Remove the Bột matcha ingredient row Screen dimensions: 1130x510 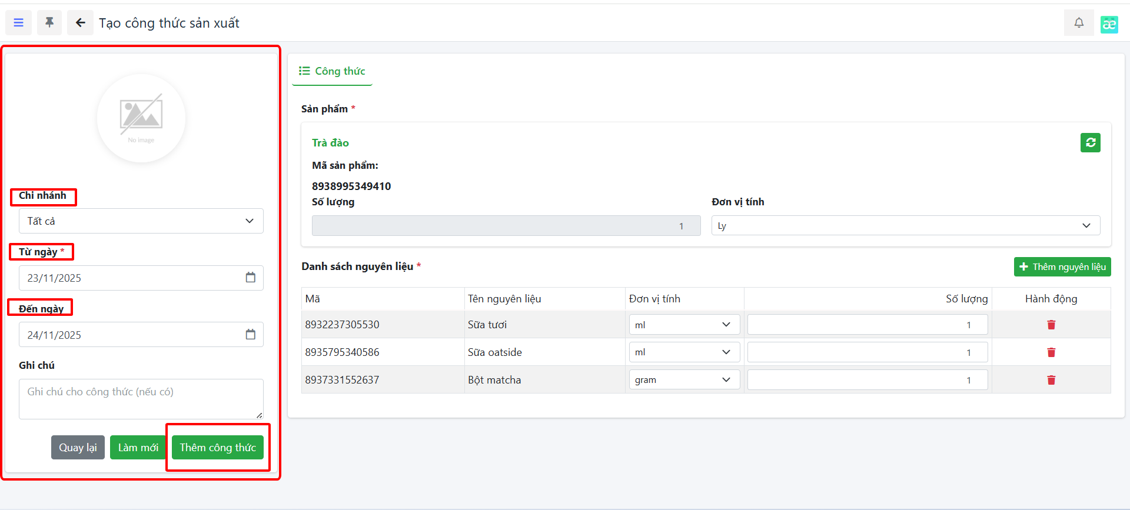[x=1051, y=380]
